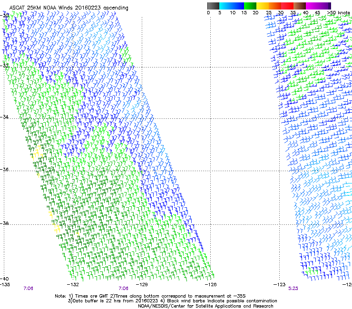Click the -38 latitude axis label
The image size is (352, 309).
[x=4, y=223]
